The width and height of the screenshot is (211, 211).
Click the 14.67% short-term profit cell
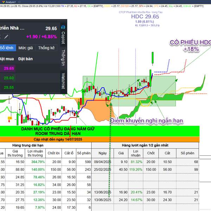pyautogui.click(x=136, y=200)
